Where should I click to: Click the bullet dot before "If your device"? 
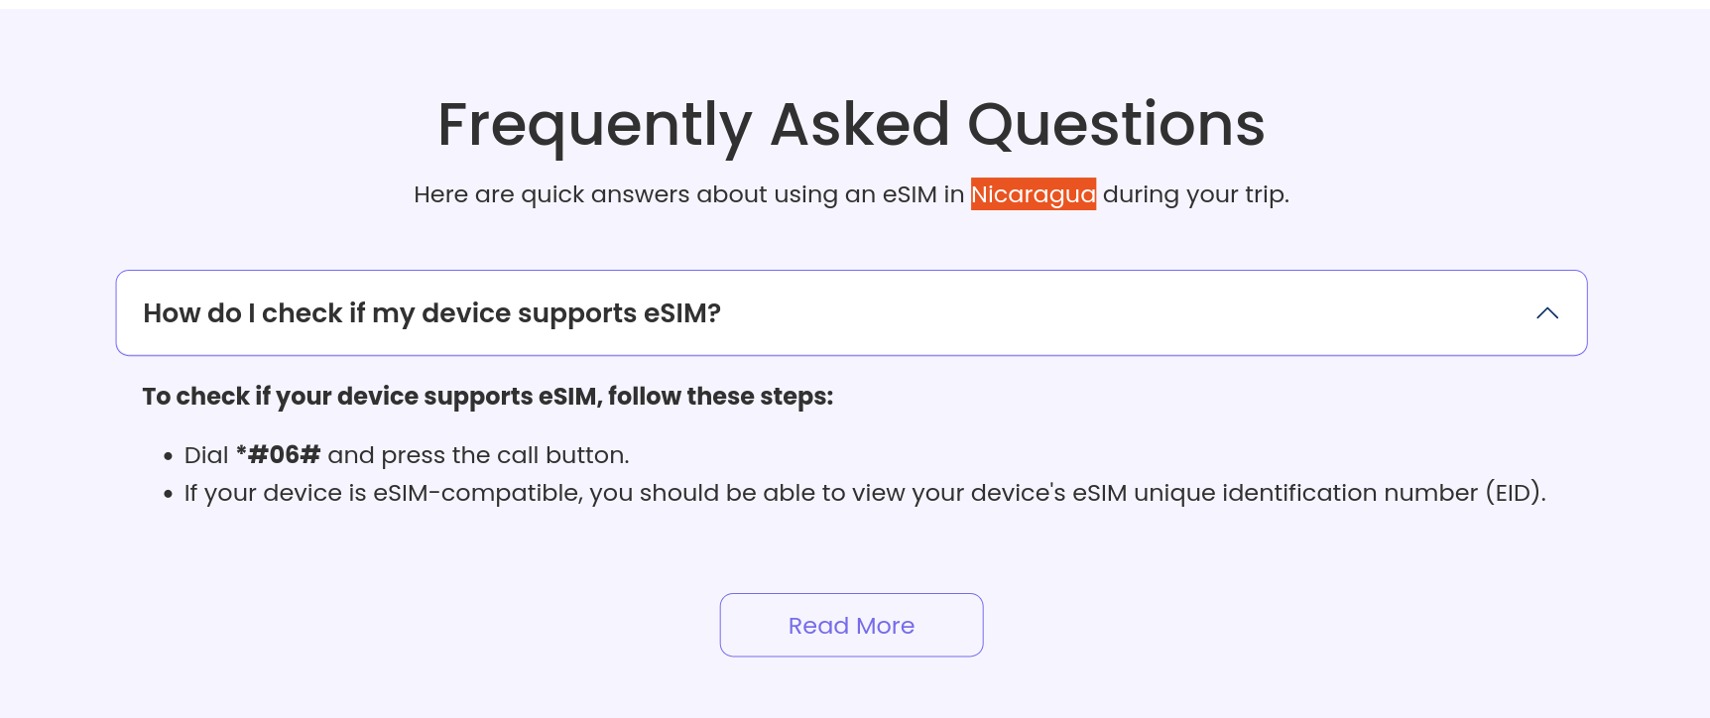pos(169,494)
